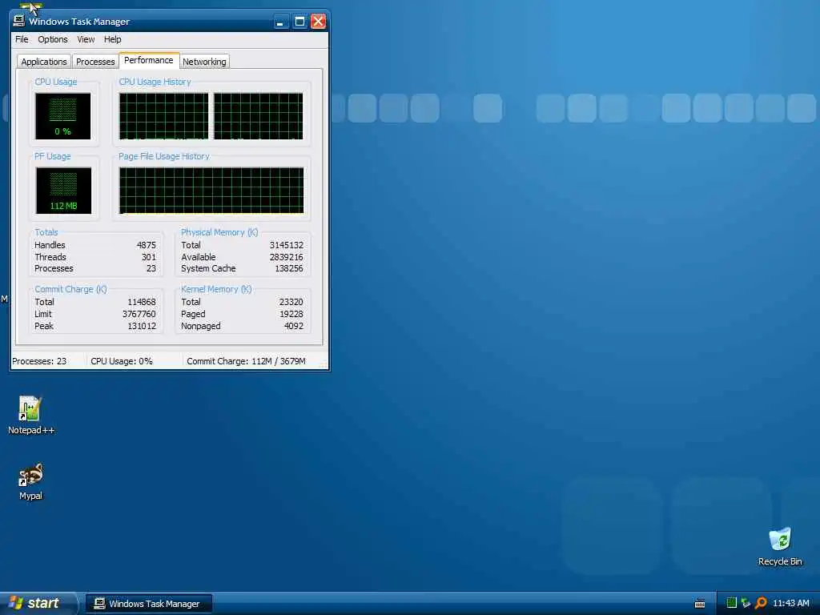Click the Totals Processes value 23

[x=151, y=268]
